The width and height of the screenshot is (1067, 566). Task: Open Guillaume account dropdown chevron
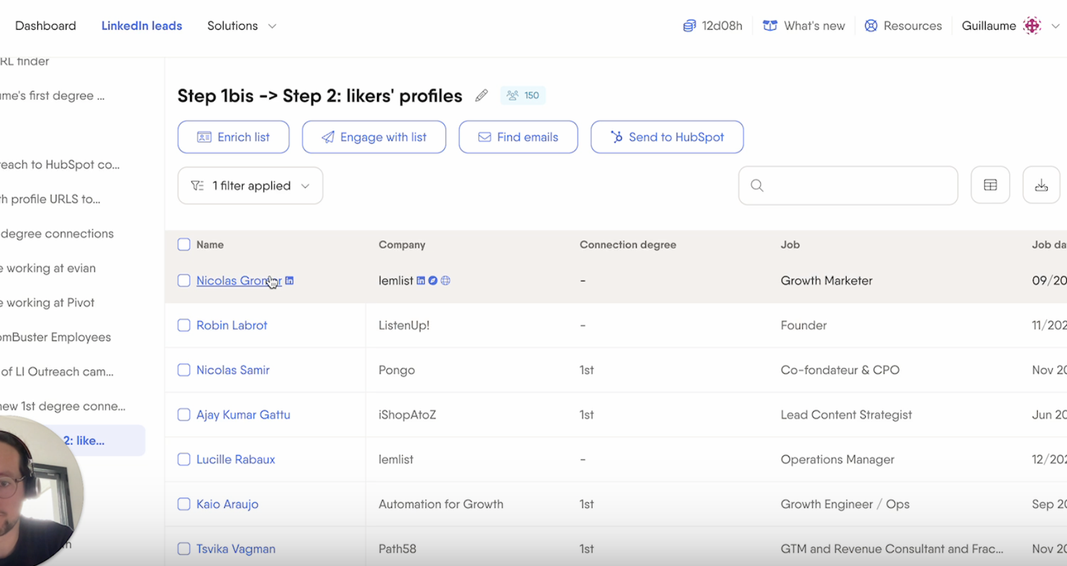[x=1055, y=26]
